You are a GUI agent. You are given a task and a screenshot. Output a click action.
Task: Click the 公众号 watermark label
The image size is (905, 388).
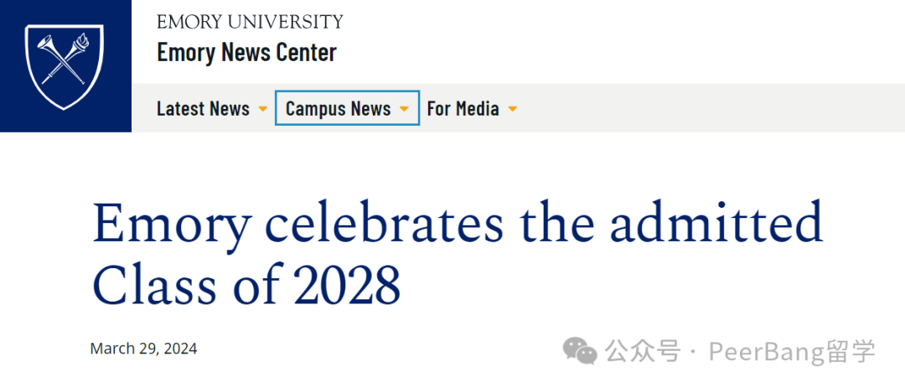[x=642, y=352]
